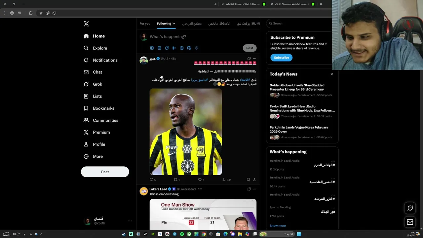Expand the Following tab dropdown chevron

[174, 23]
